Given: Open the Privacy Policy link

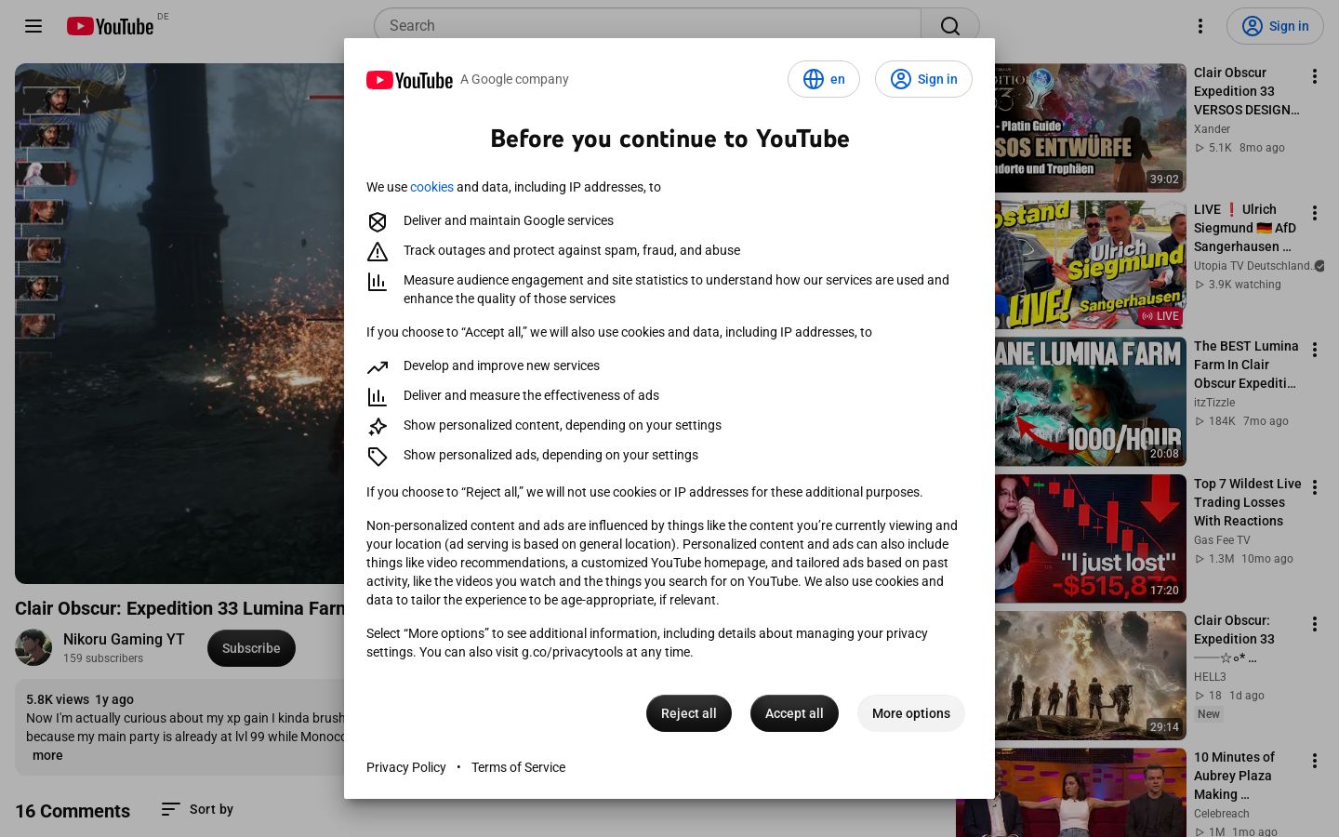Looking at the screenshot, I should (406, 767).
